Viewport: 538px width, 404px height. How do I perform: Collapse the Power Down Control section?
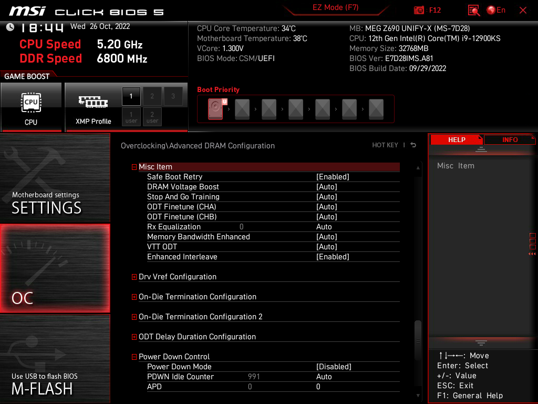[x=134, y=357]
